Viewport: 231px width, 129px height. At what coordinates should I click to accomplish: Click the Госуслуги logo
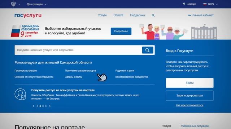click(28, 15)
